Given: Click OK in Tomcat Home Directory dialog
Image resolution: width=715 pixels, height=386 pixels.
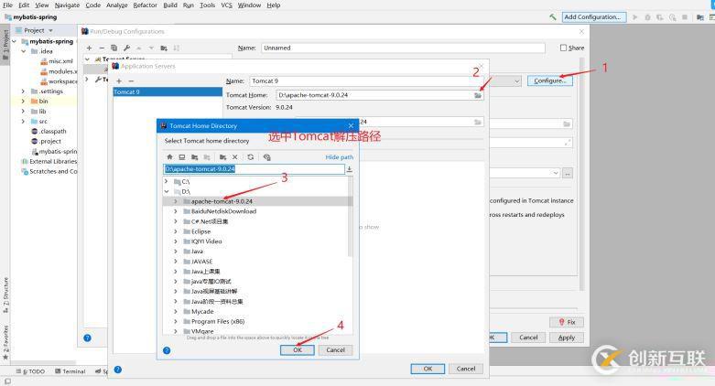Looking at the screenshot, I should pos(298,350).
